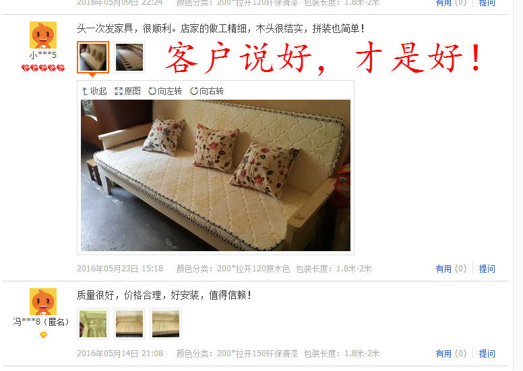The height and width of the screenshot is (371, 523).
Task: Open third thumbnail in 冯***8's review
Action: click(x=166, y=324)
